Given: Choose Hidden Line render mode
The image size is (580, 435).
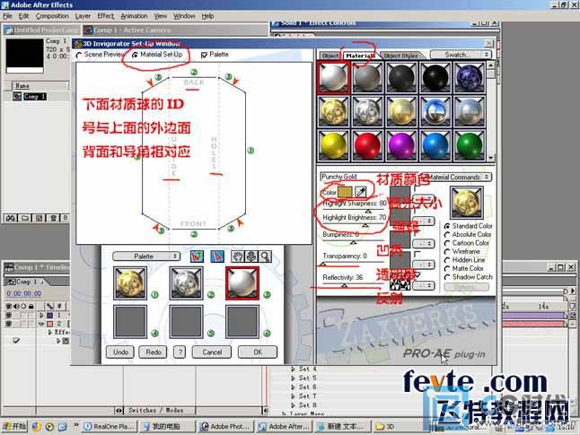Looking at the screenshot, I should click(x=447, y=260).
